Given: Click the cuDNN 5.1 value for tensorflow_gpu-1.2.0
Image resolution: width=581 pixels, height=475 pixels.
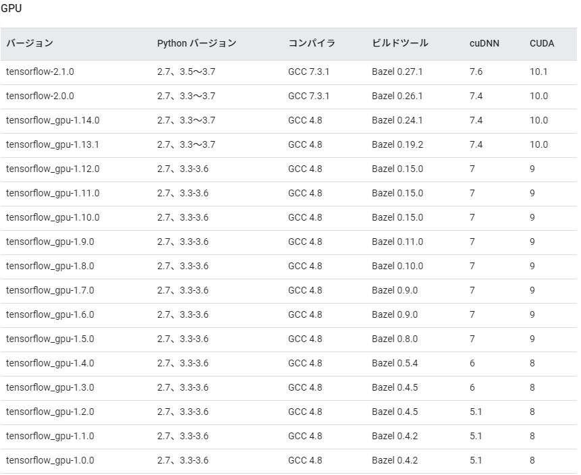Looking at the screenshot, I should click(474, 412).
